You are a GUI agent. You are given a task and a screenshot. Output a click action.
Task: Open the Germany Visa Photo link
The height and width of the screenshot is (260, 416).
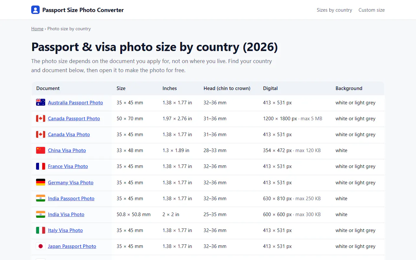tap(71, 182)
